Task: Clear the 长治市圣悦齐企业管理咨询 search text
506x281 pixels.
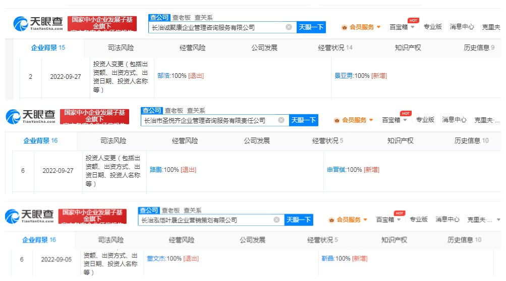Action: pos(281,120)
